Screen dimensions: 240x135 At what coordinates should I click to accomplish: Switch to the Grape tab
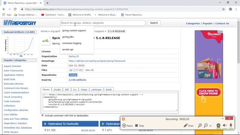84,89
